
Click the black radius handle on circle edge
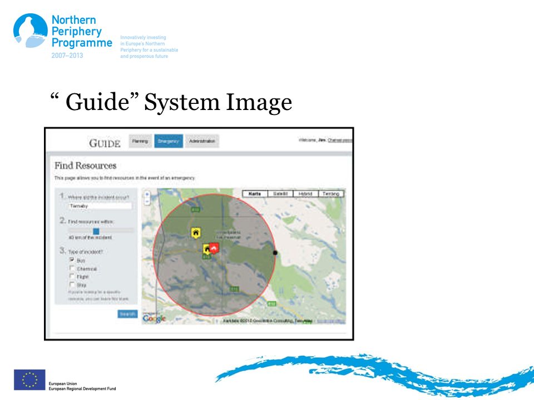point(275,252)
